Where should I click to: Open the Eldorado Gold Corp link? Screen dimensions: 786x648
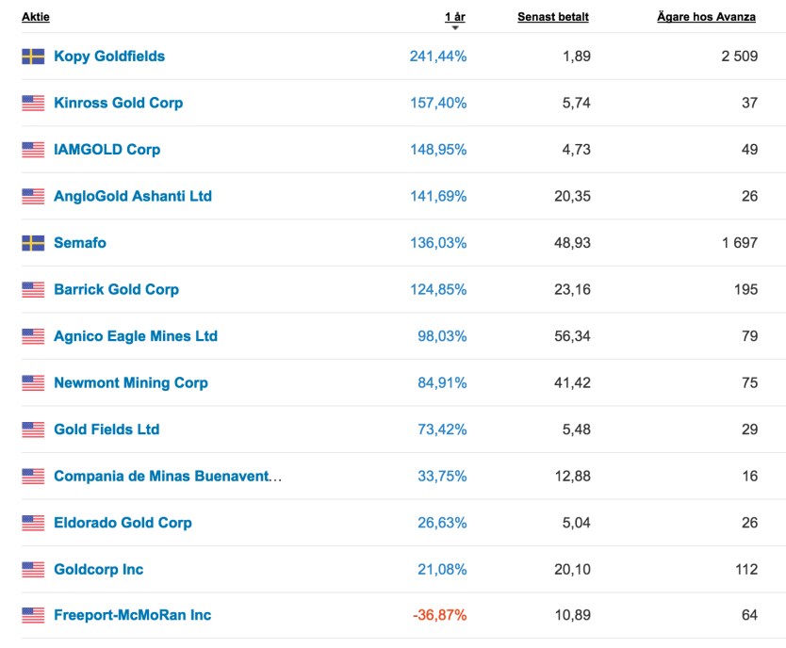point(123,523)
